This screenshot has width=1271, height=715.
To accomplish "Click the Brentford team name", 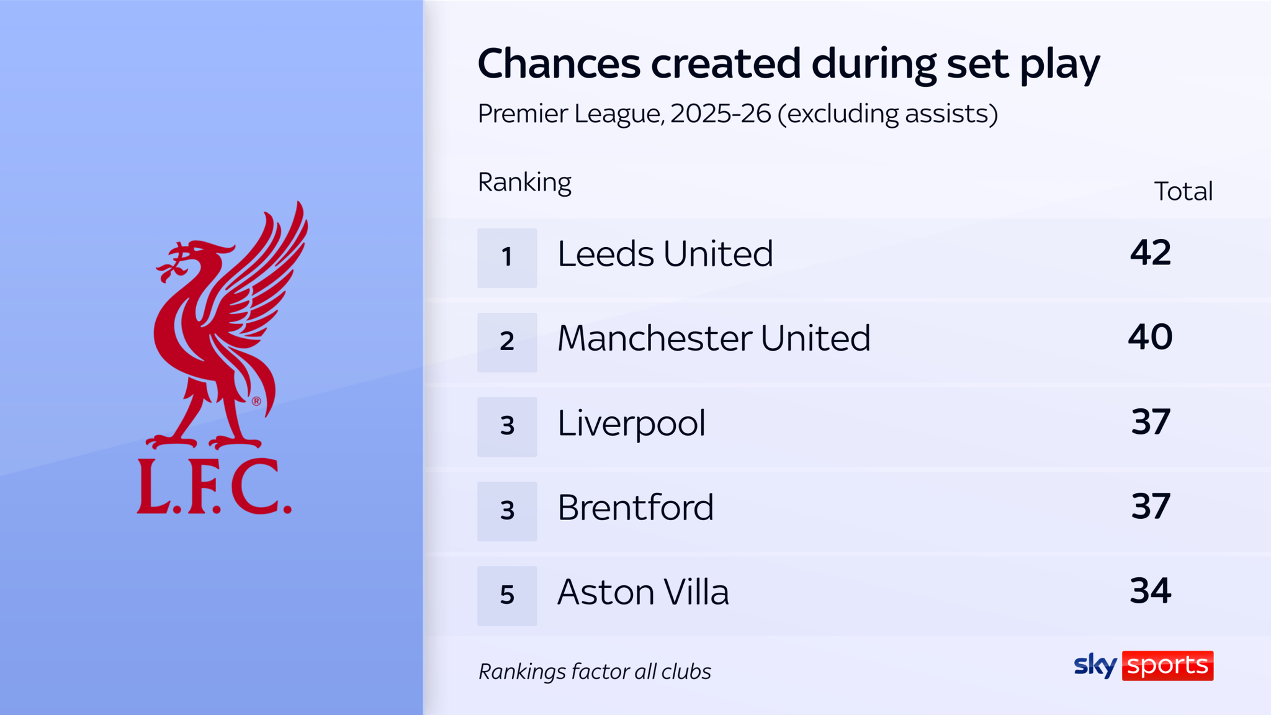I will [635, 508].
